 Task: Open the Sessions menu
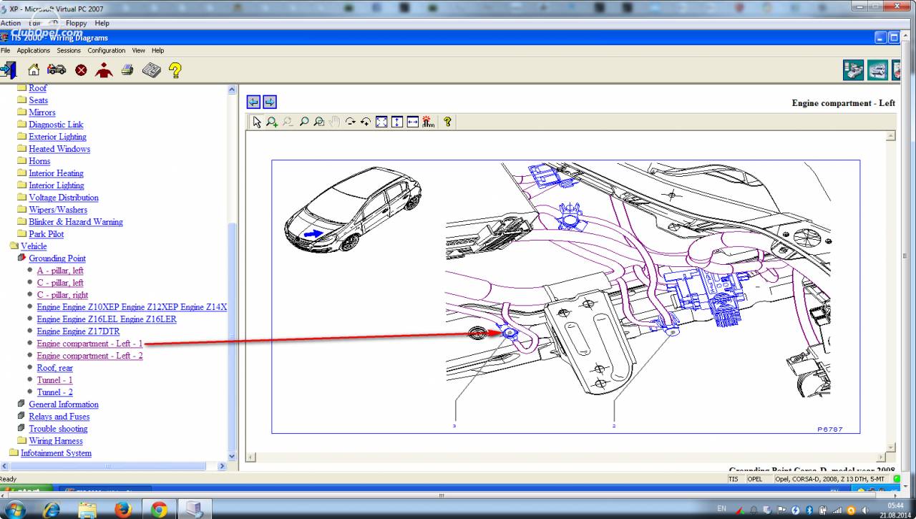click(69, 51)
